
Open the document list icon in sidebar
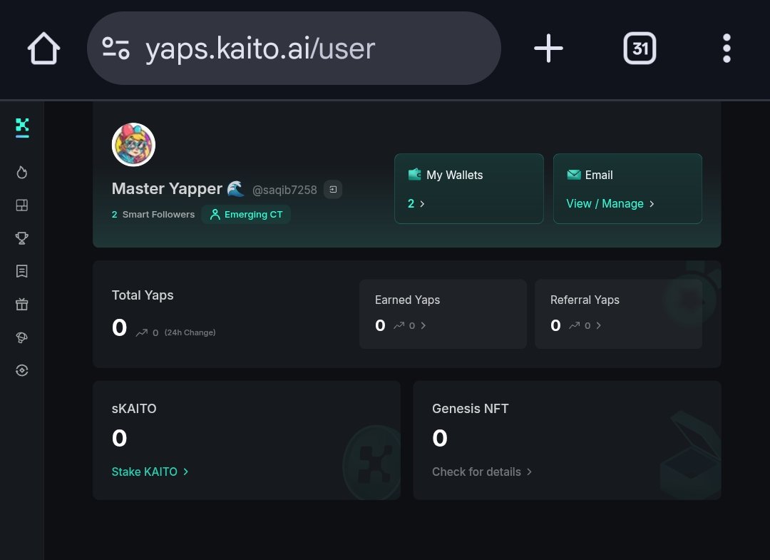coord(22,271)
